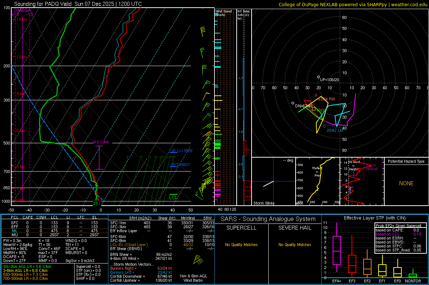Click the Corfidi downshear circle marker
Screen dimensions: 429x285
point(293,103)
